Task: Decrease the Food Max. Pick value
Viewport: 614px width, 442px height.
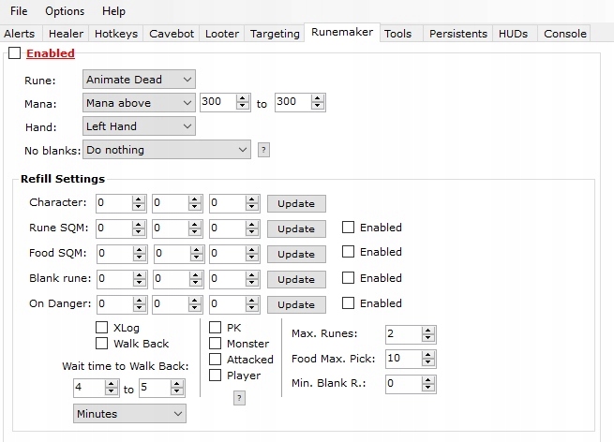Action: click(x=428, y=362)
